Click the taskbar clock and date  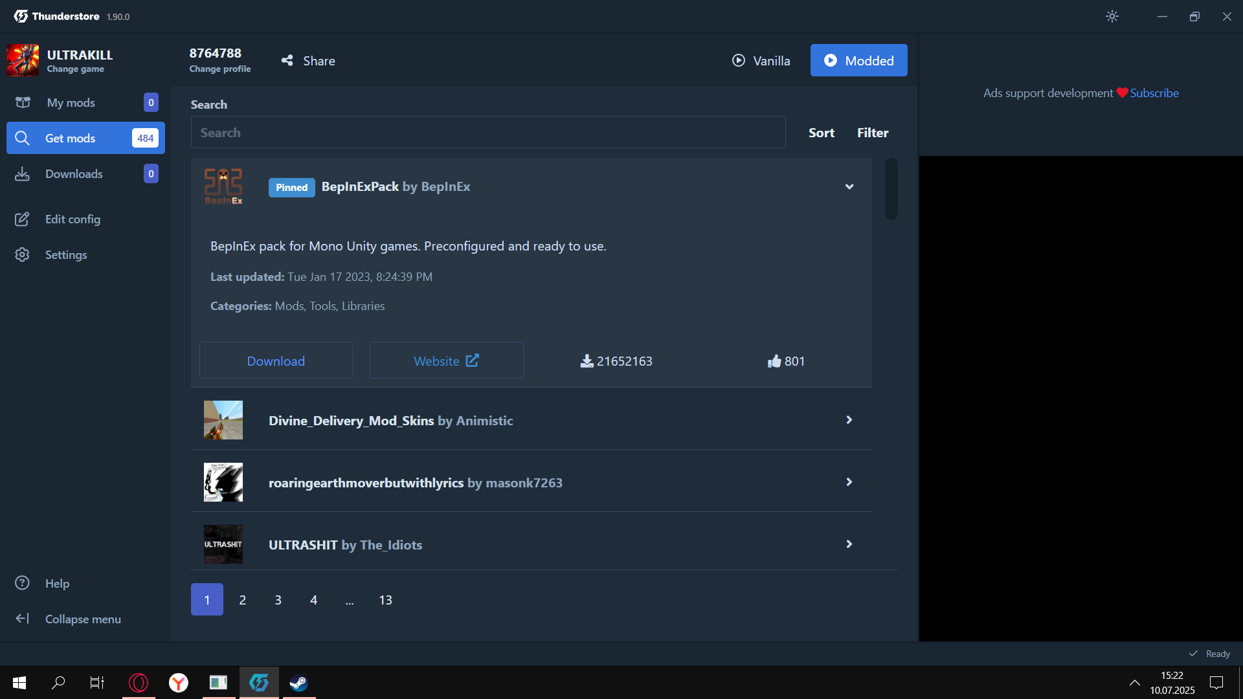(x=1172, y=683)
